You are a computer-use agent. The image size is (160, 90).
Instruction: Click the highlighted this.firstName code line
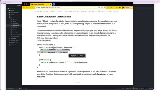tap(55, 50)
